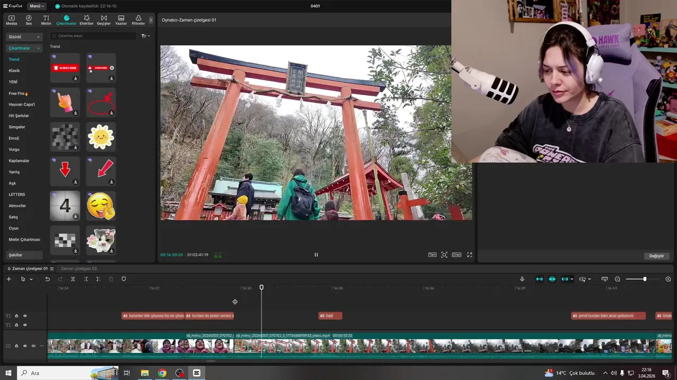This screenshot has height=380, width=677.
Task: Download the pointing hand sticker
Action: 75,113
